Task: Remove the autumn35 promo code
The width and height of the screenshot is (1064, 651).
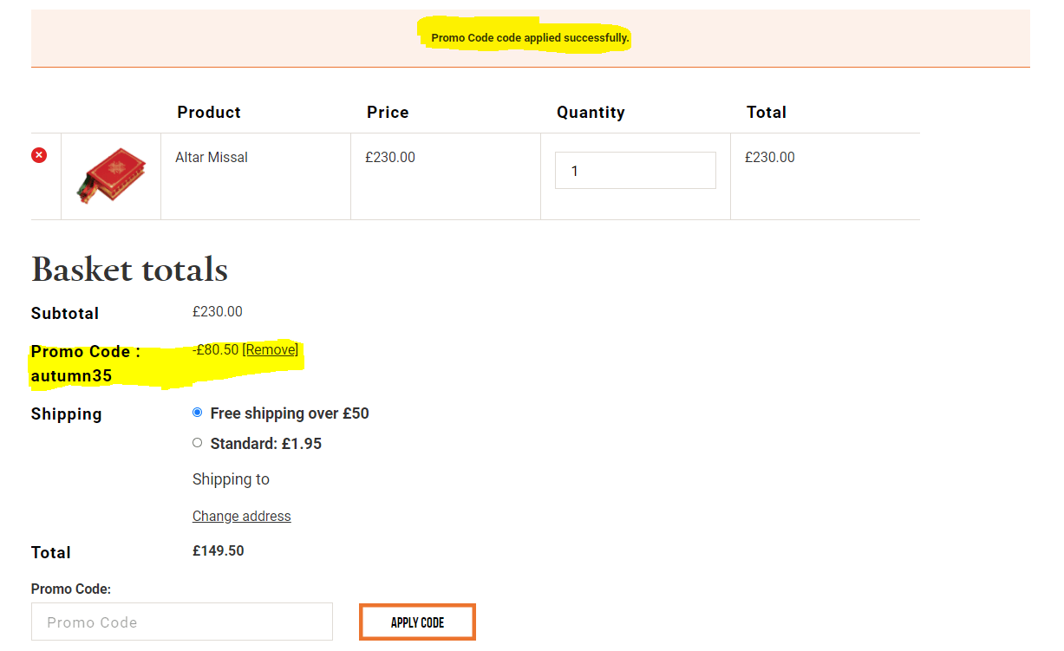Action: 271,349
